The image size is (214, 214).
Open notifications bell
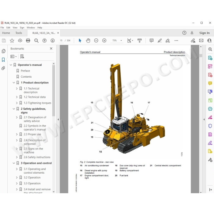click(192, 33)
